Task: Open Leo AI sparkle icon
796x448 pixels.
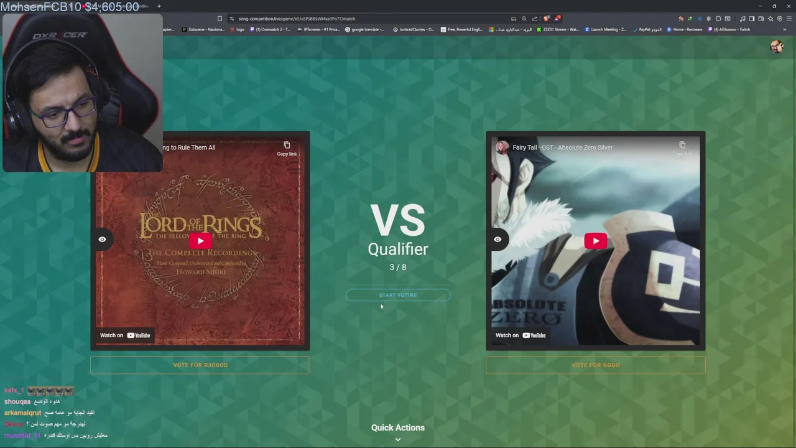Action: click(x=770, y=19)
